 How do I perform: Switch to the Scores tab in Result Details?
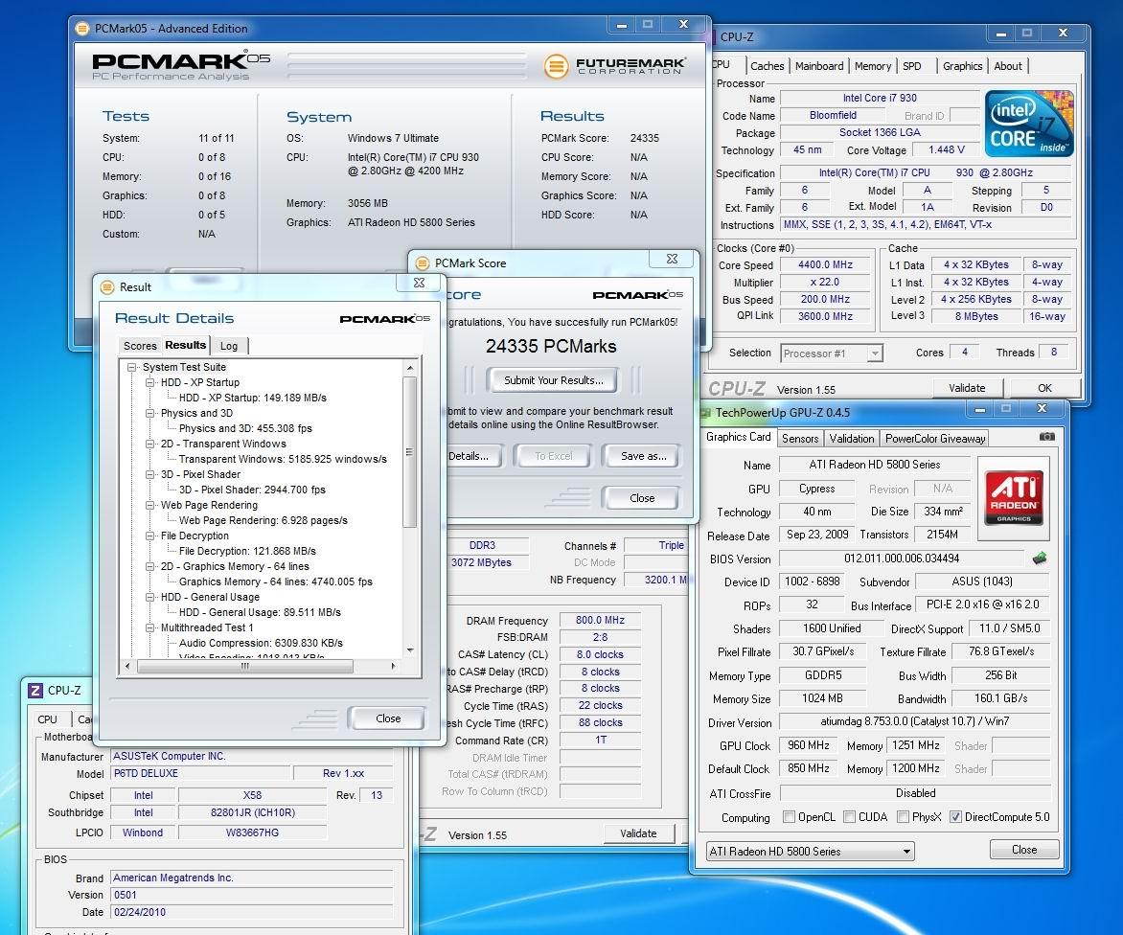click(140, 346)
